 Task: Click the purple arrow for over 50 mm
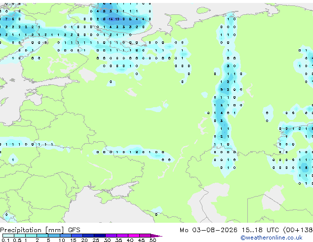pos(156,236)
